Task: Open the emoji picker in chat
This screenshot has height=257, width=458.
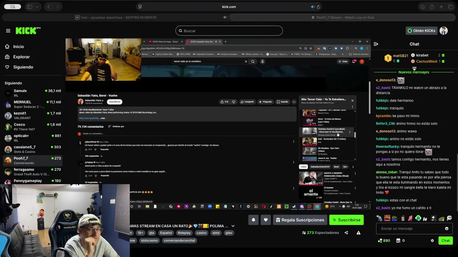Action: point(447,228)
